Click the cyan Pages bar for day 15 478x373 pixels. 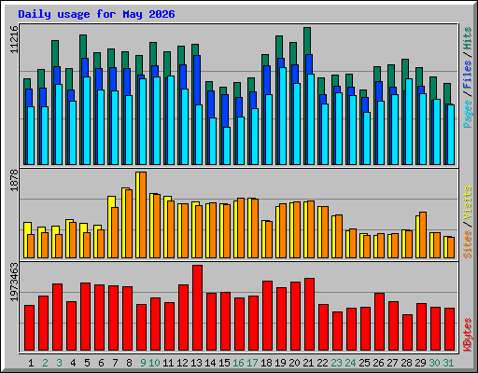(x=227, y=145)
